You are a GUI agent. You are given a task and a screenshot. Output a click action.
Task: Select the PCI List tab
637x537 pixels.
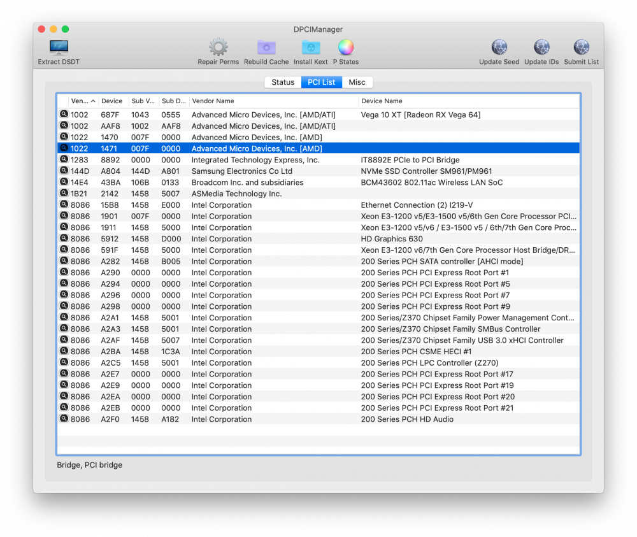coord(321,82)
